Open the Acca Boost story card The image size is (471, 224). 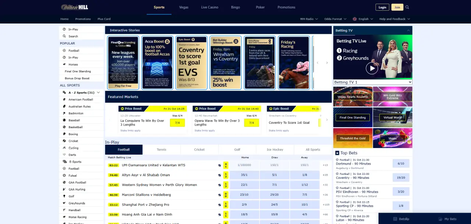coord(157,63)
